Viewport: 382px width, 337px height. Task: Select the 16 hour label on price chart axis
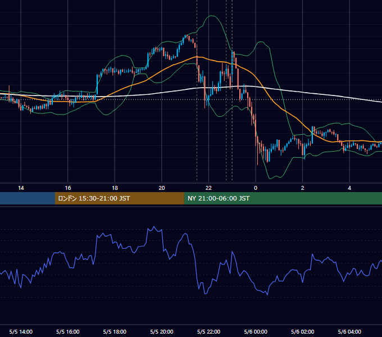68,188
